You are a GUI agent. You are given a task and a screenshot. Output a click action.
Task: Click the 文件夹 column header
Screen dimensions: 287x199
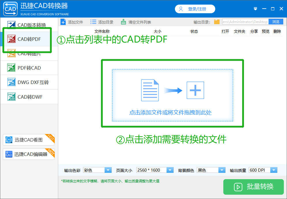pos(239,31)
